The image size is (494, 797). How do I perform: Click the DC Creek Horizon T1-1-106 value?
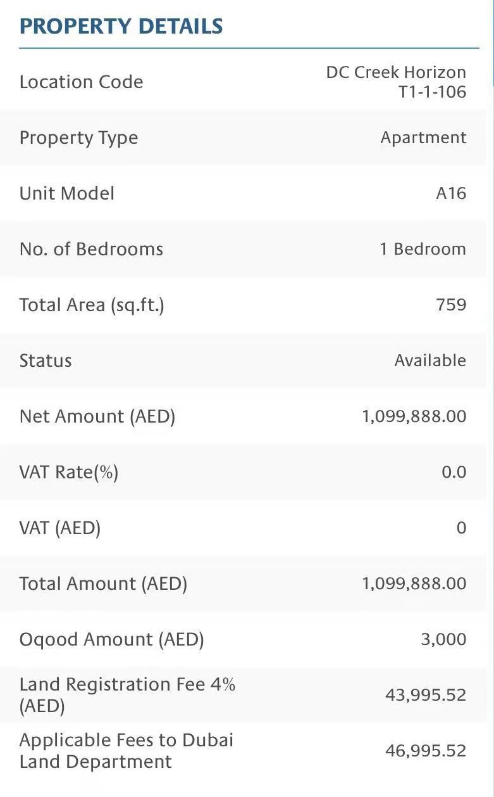pyautogui.click(x=397, y=82)
